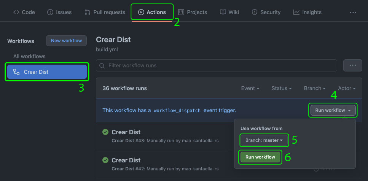
Task: Select the Crear Dist workflow in the sidebar
Action: click(47, 72)
